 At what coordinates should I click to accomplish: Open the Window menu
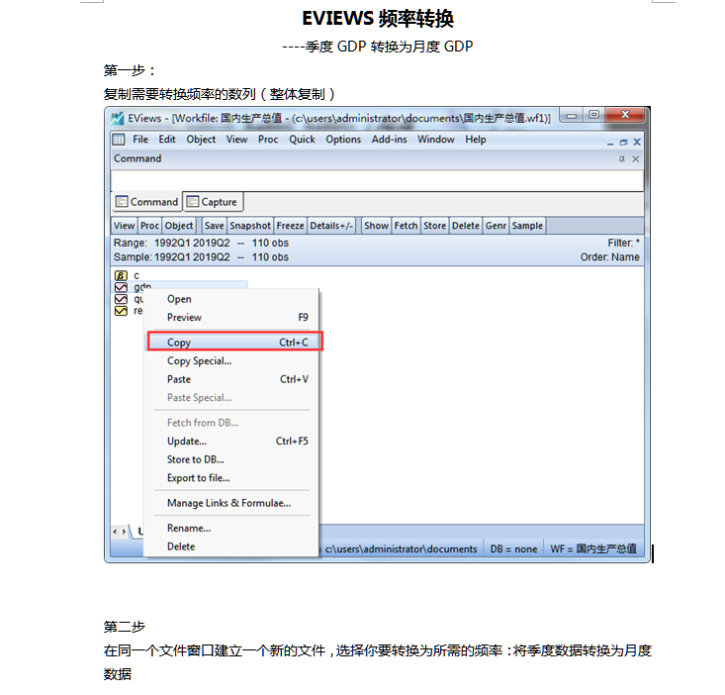click(436, 140)
